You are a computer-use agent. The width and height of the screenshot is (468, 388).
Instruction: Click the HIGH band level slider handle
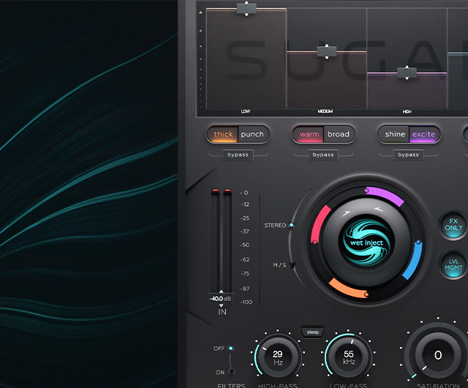click(406, 72)
